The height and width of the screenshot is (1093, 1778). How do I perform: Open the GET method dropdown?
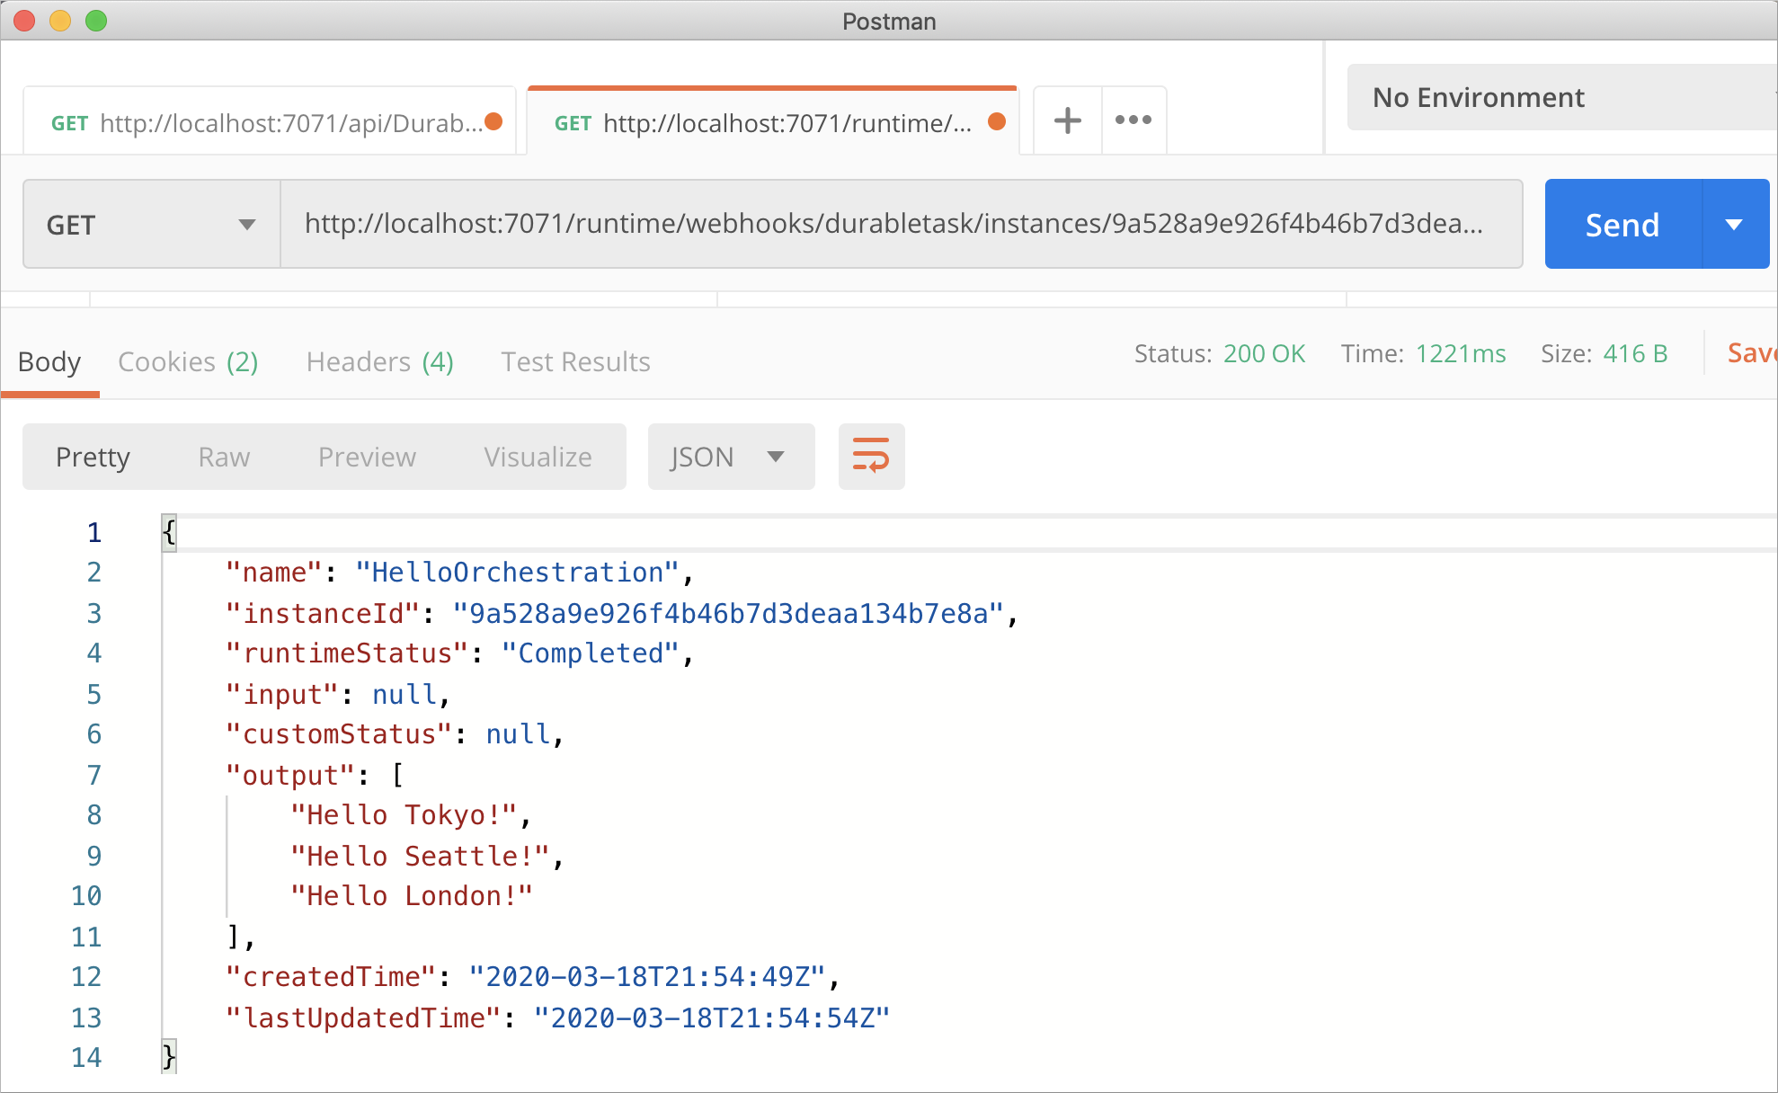[149, 224]
